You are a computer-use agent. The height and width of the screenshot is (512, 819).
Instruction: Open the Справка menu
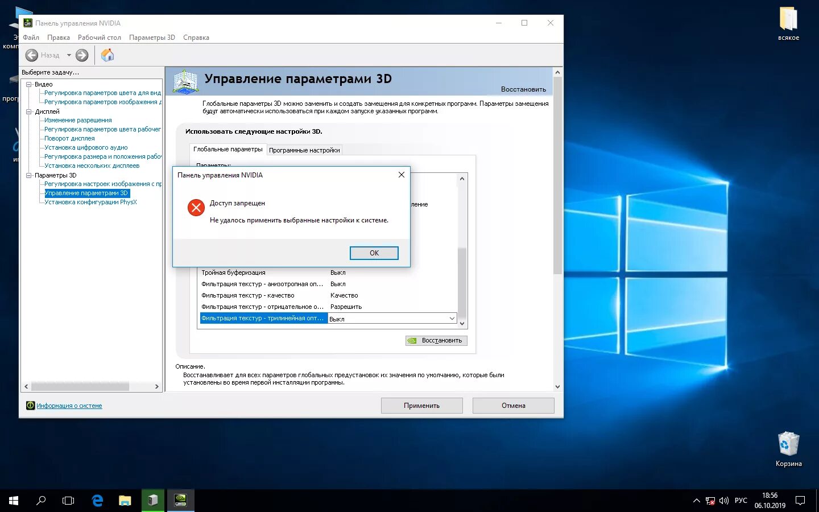(x=196, y=38)
